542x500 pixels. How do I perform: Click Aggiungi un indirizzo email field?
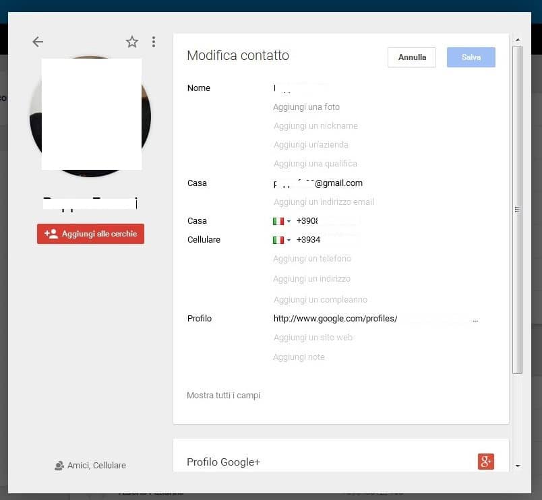pos(324,202)
